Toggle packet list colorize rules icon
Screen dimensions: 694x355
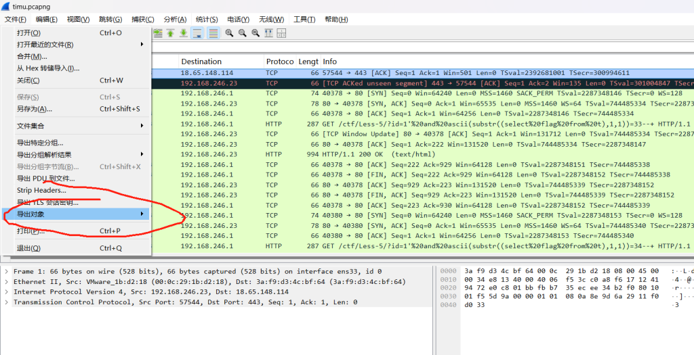(x=213, y=32)
